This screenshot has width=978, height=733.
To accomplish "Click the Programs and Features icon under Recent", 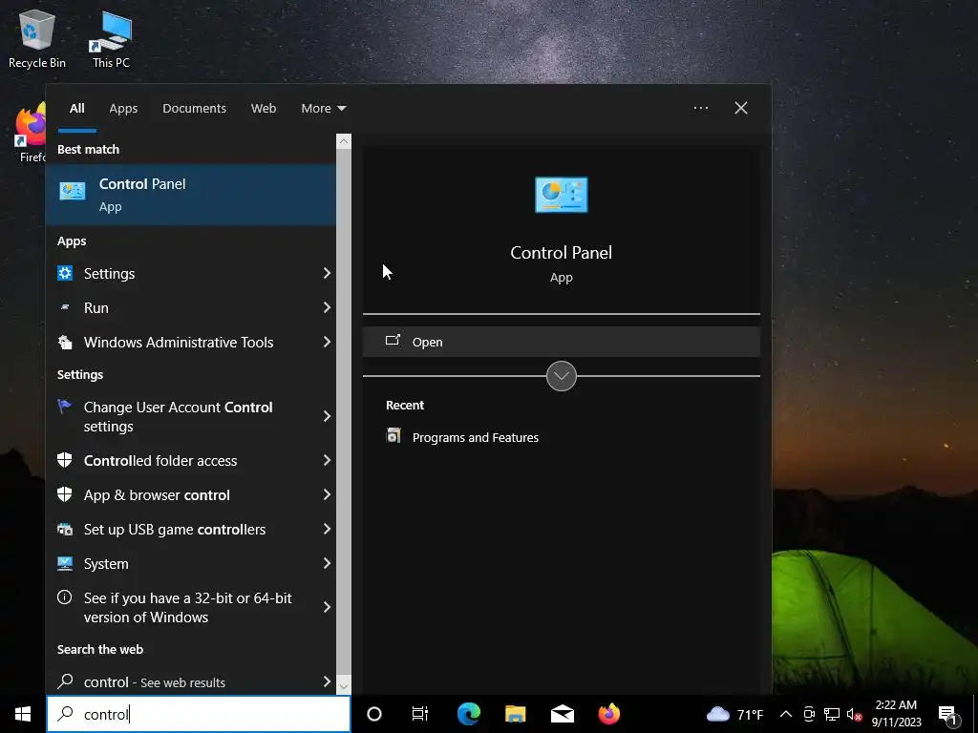I will click(393, 435).
